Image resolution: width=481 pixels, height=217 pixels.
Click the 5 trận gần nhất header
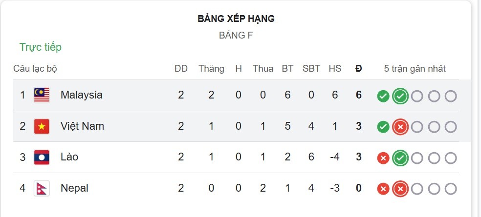tap(415, 69)
